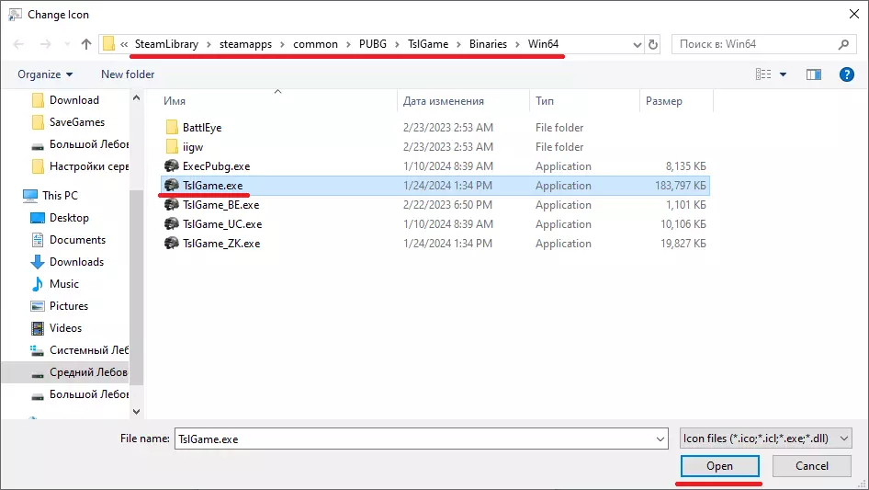Toggle the preview pane
Image resolution: width=869 pixels, height=490 pixels.
(x=814, y=74)
